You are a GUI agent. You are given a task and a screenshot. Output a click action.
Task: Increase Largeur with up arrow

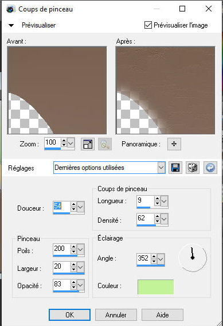73,265
